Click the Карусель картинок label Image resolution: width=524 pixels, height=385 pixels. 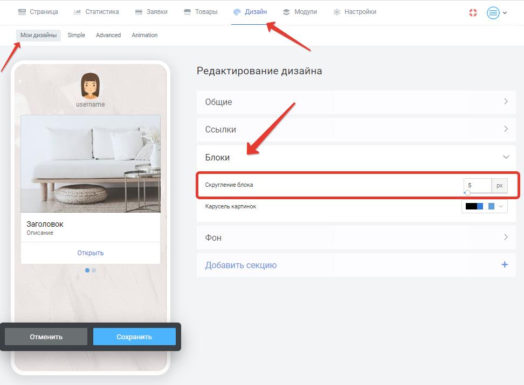pyautogui.click(x=231, y=206)
